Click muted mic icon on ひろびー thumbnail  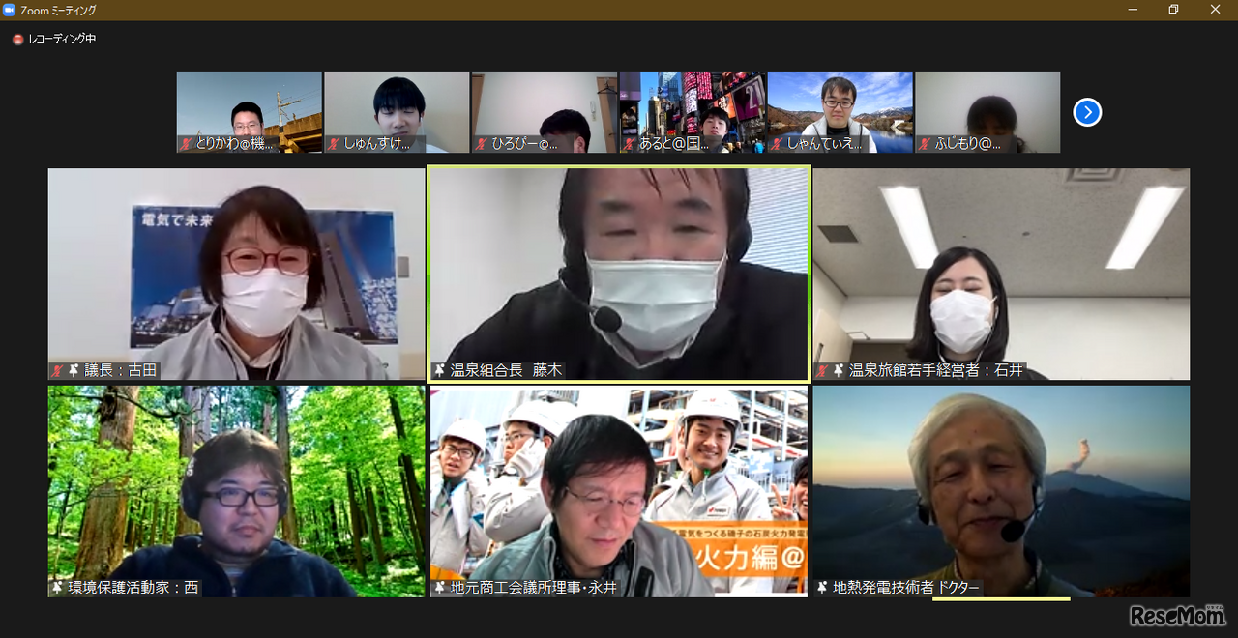click(482, 144)
